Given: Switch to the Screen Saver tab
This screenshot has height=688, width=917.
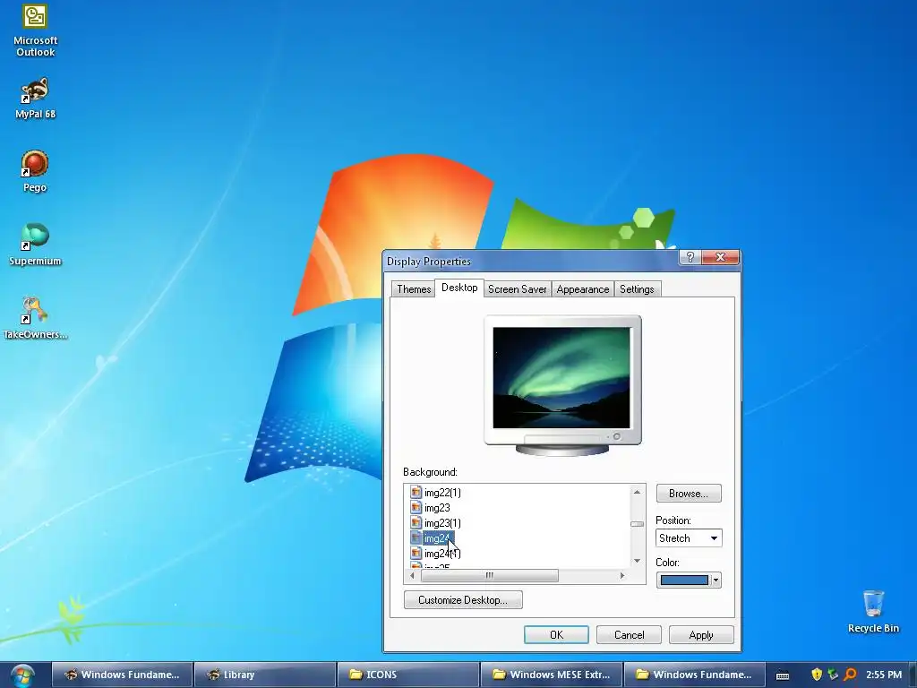Looking at the screenshot, I should (517, 289).
